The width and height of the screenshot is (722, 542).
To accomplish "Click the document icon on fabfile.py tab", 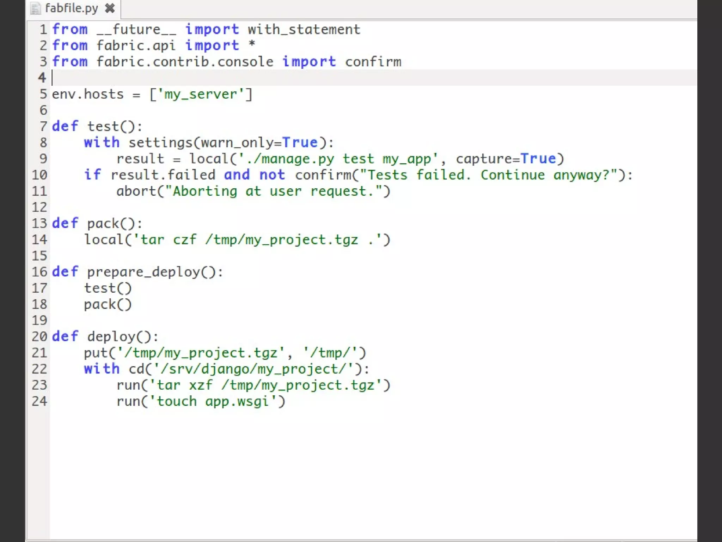I will tap(35, 8).
